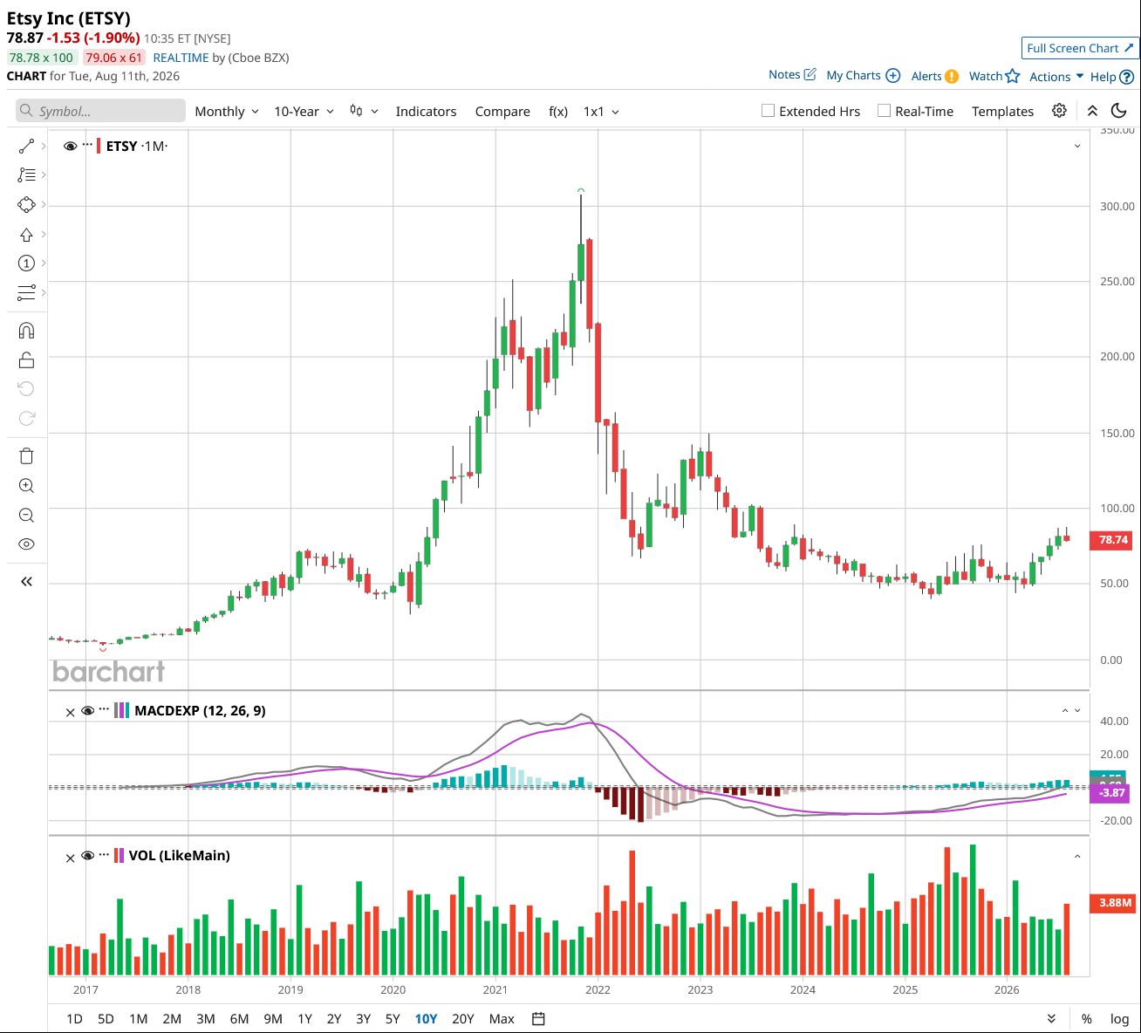
Task: Open the candlestick chart type dropdown
Action: (x=364, y=111)
